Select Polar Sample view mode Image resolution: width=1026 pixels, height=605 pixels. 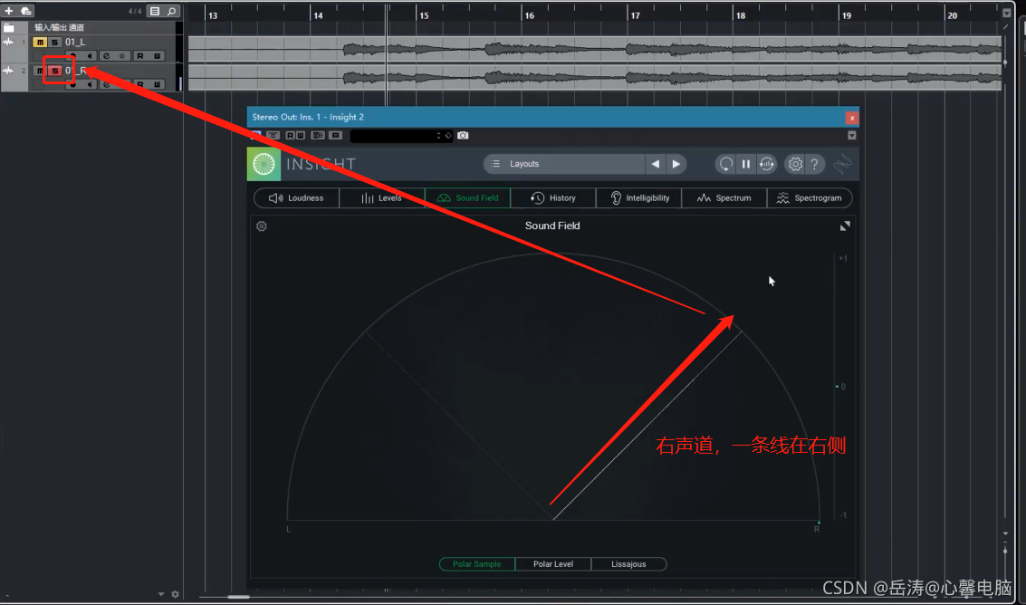click(x=477, y=563)
